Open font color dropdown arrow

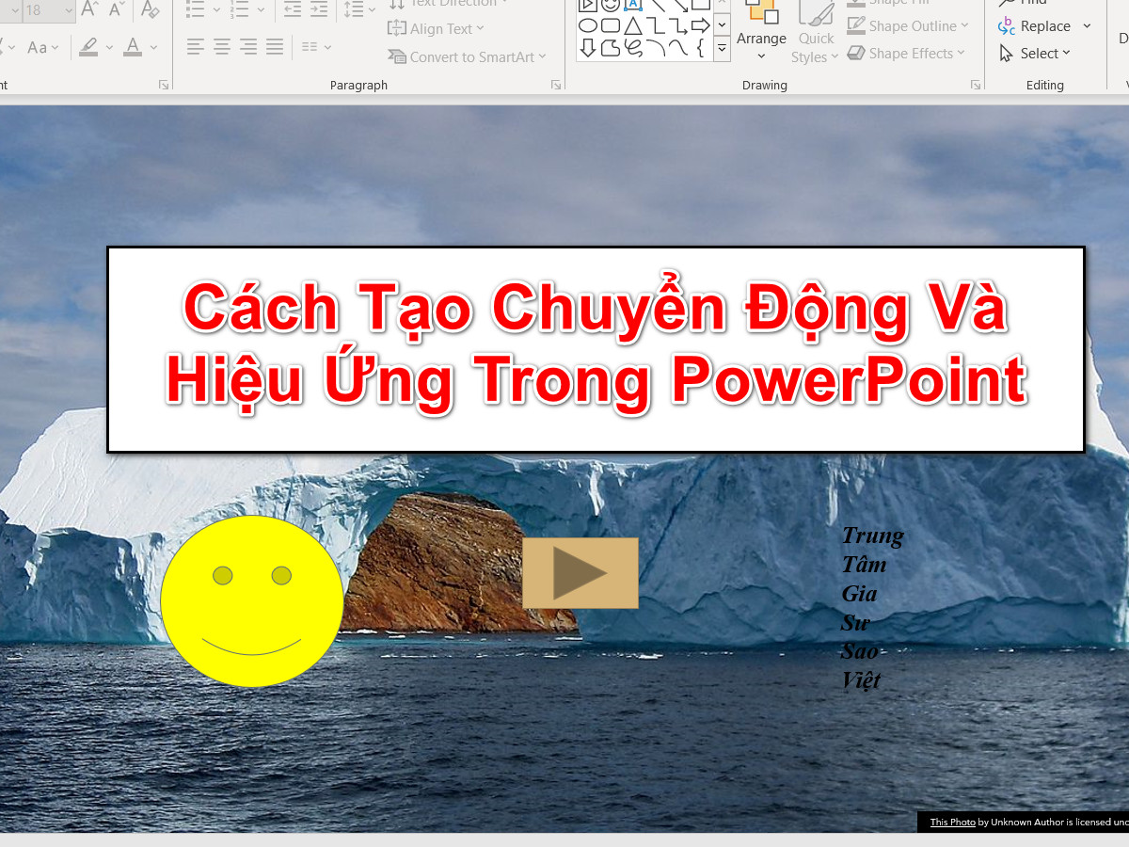point(153,47)
